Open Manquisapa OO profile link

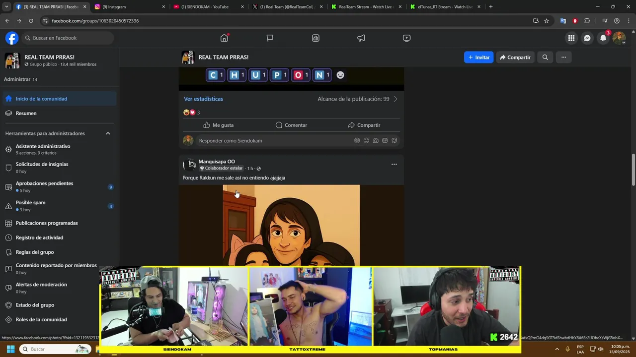[x=217, y=161]
